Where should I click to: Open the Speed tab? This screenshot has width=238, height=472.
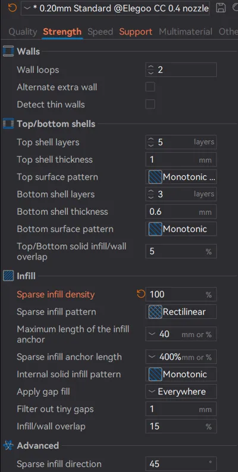[x=100, y=32]
